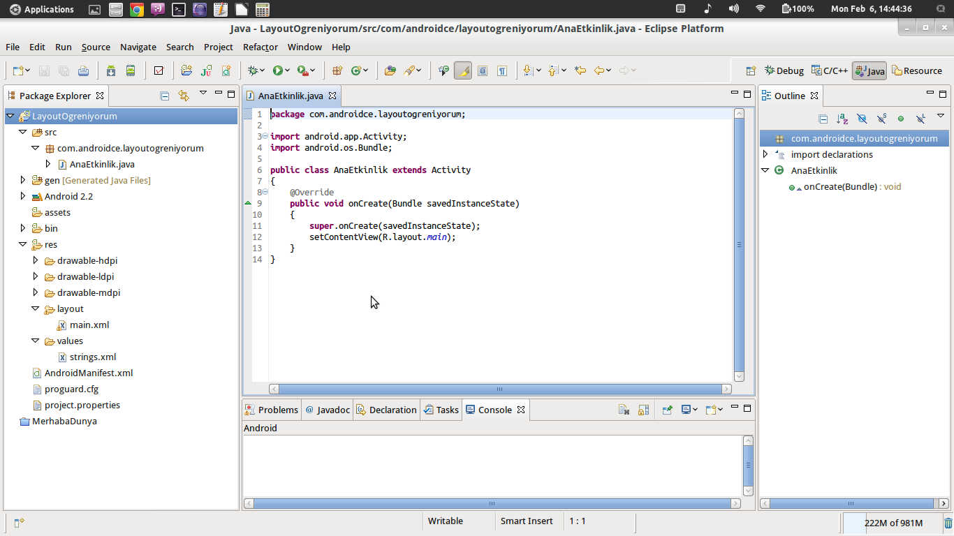The width and height of the screenshot is (954, 536).
Task: Open the Run toolbar button dropdown arrow
Action: 287,70
